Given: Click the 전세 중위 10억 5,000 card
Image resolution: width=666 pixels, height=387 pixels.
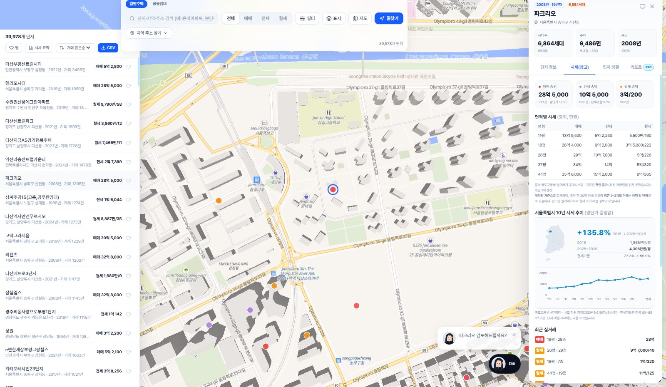Looking at the screenshot, I should click(x=594, y=94).
